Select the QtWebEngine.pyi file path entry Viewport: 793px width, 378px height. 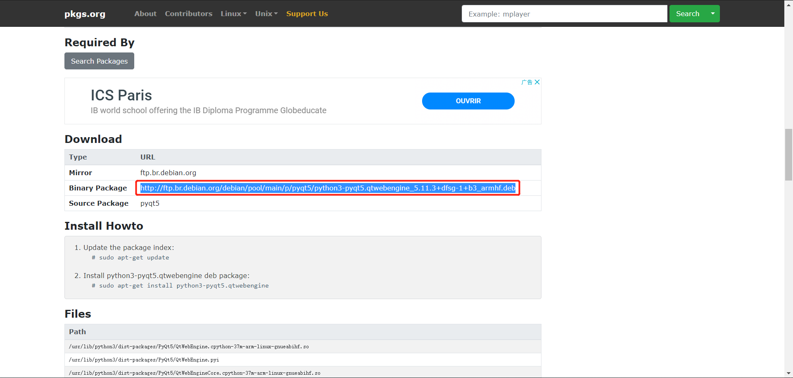[x=144, y=359]
